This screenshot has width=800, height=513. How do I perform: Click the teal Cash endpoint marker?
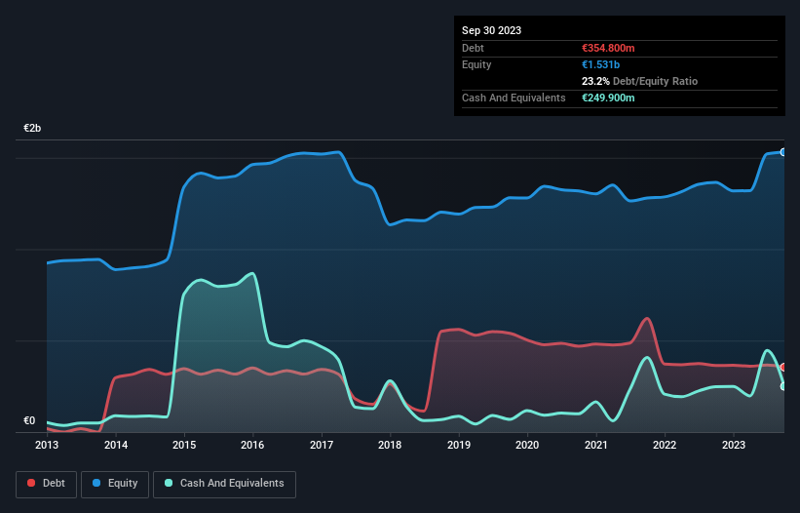[x=783, y=386]
